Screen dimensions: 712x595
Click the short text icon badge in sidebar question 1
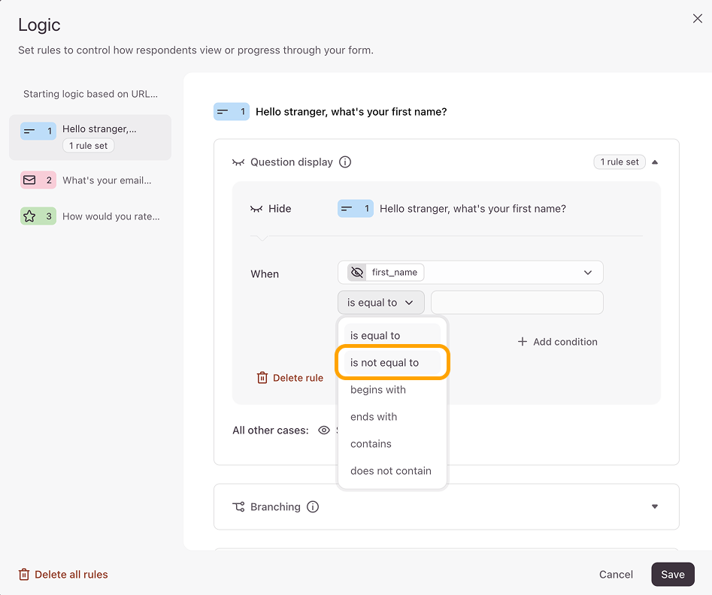(x=38, y=131)
